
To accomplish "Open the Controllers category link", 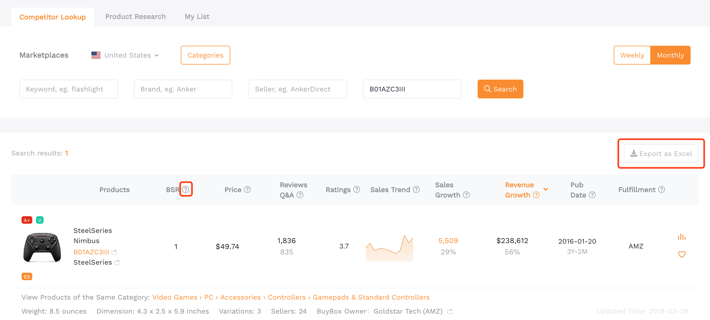I will (x=287, y=297).
